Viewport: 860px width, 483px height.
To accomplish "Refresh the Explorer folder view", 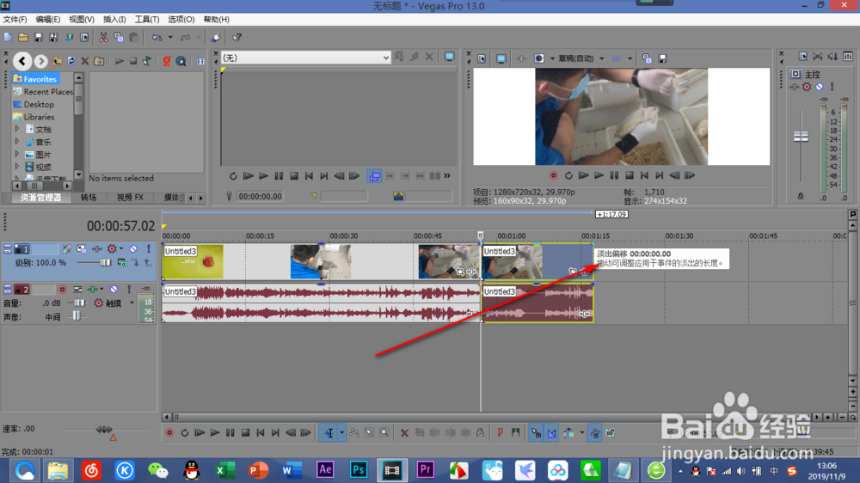I will tap(71, 61).
